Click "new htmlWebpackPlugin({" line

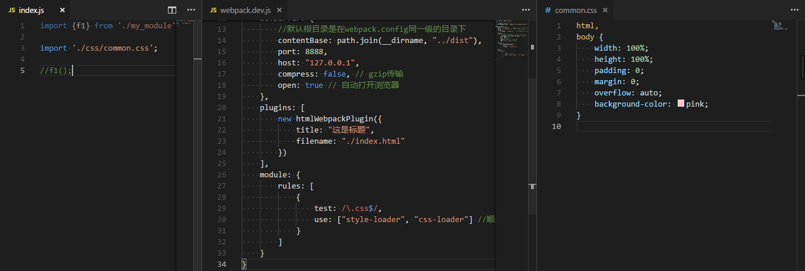point(330,119)
